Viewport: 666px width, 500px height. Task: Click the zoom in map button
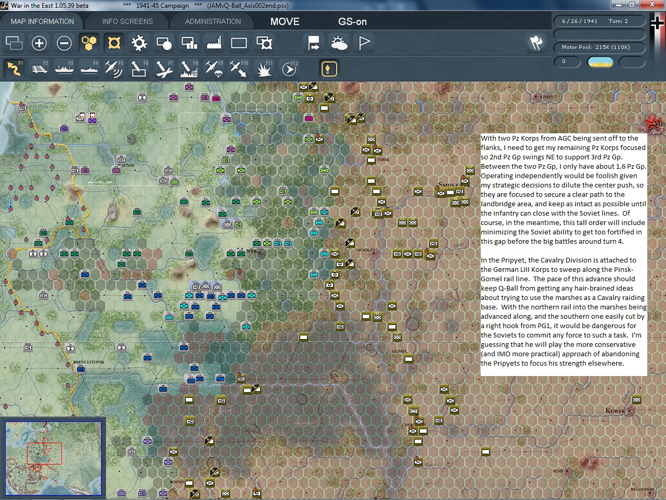39,43
